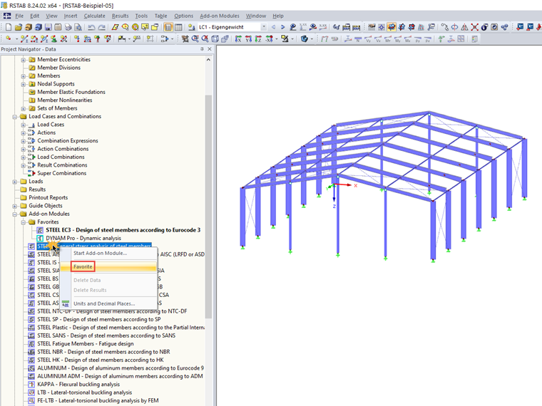Open the Add-on Modules menu

coord(220,16)
